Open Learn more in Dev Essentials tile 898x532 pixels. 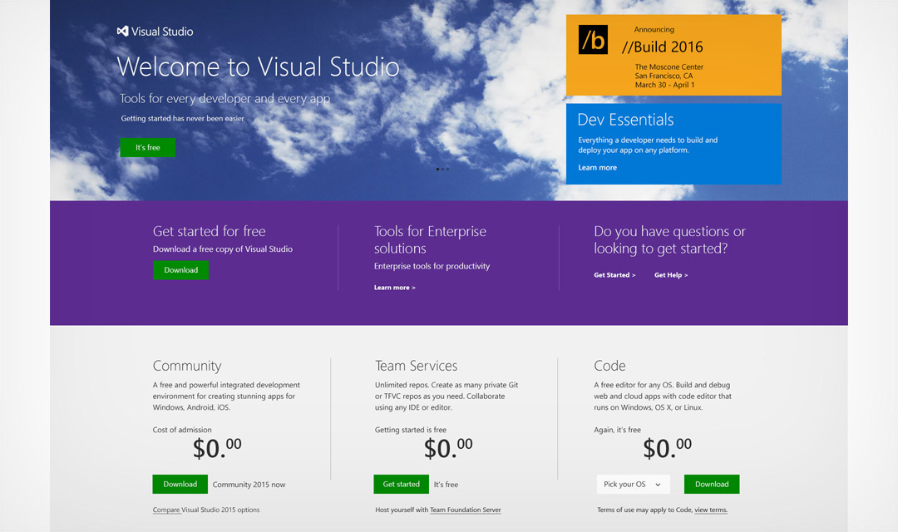(x=597, y=168)
